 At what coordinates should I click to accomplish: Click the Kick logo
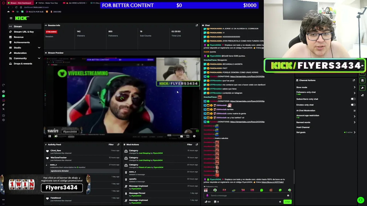[22, 18]
